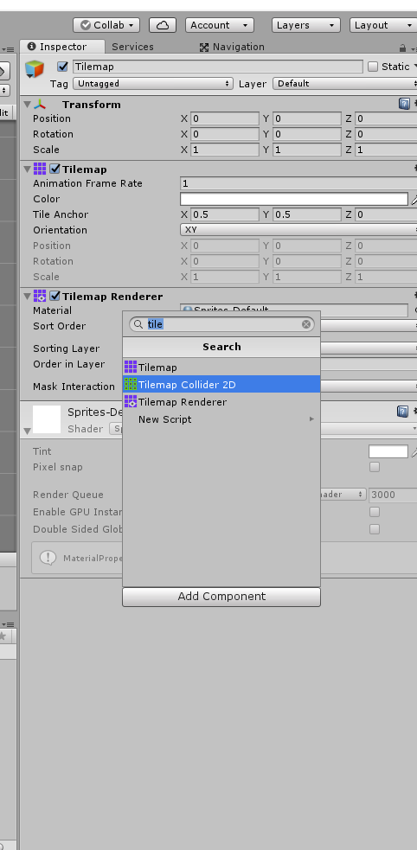
Task: Toggle the Tilemap object active checkbox
Action: pyautogui.click(x=63, y=67)
